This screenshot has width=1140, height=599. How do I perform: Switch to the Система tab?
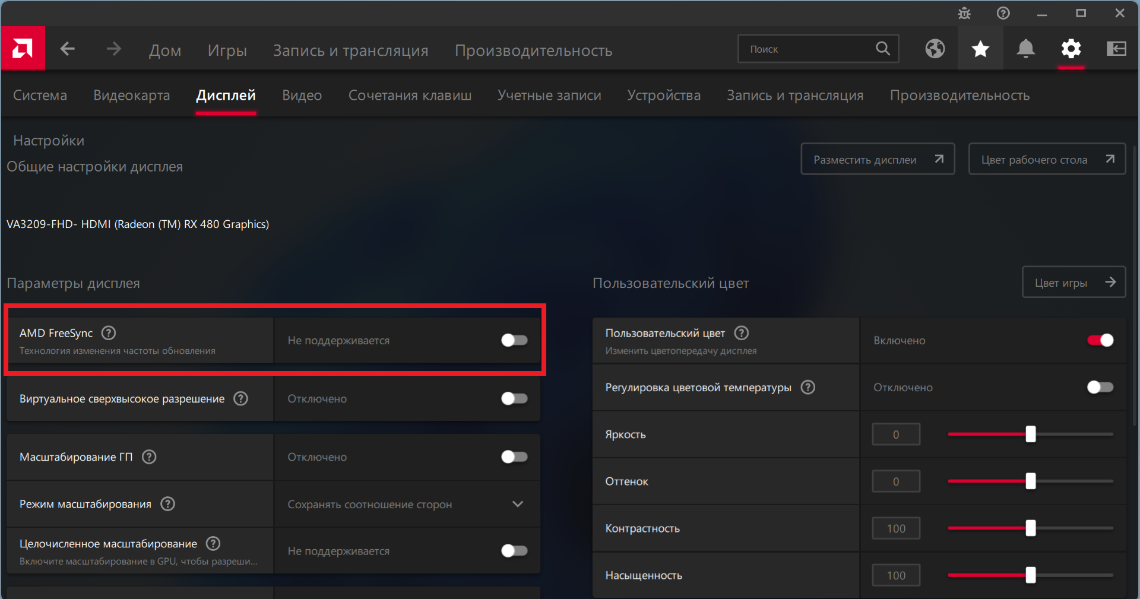[x=40, y=96]
